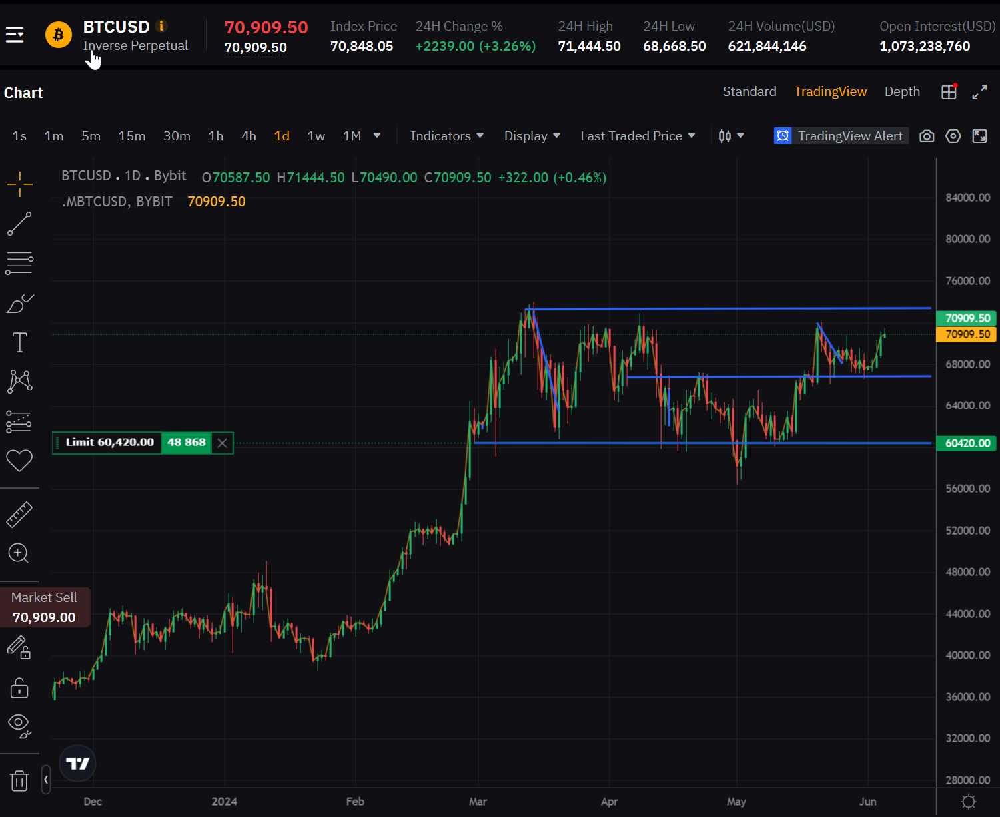Click the TradingView logo on the chart
Image resolution: width=1000 pixels, height=817 pixels.
pos(78,764)
